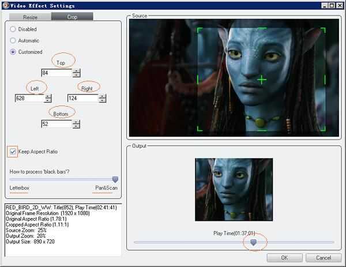Click the Original Frame Resolution info line
The width and height of the screenshot is (346, 267).
click(x=48, y=213)
